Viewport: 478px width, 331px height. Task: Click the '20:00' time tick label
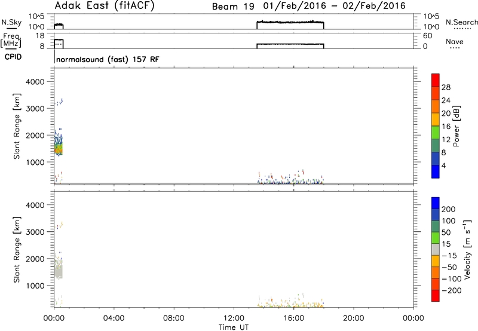[x=353, y=318]
